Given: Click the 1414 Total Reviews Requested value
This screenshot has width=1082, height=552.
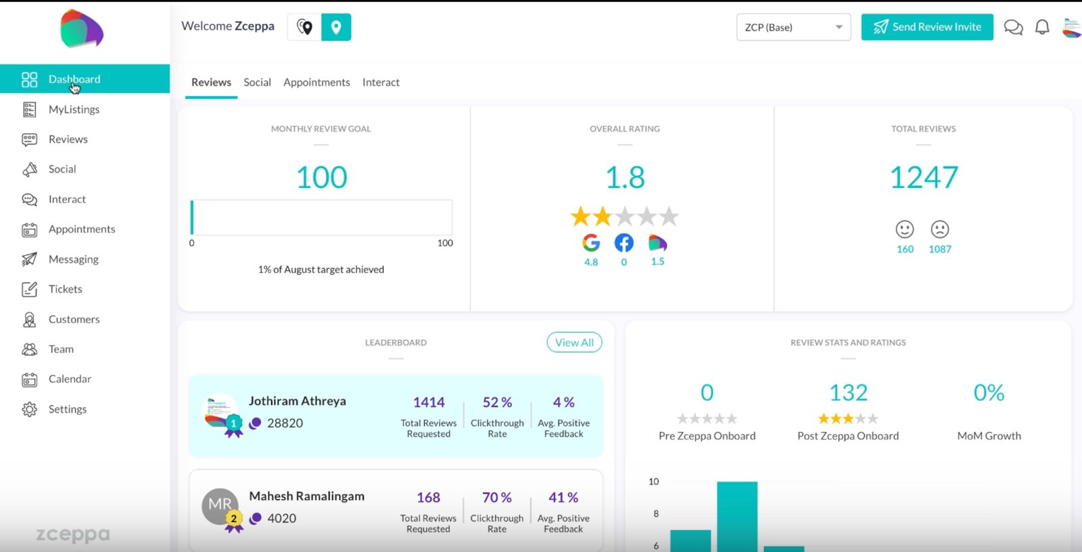Looking at the screenshot, I should [429, 402].
